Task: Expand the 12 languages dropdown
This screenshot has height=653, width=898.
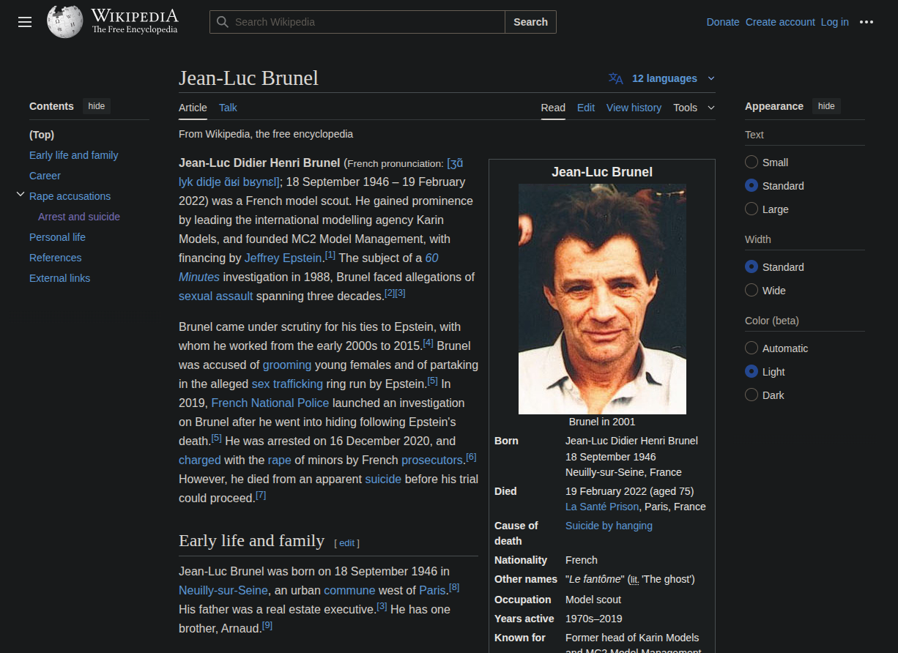Action: [x=672, y=78]
